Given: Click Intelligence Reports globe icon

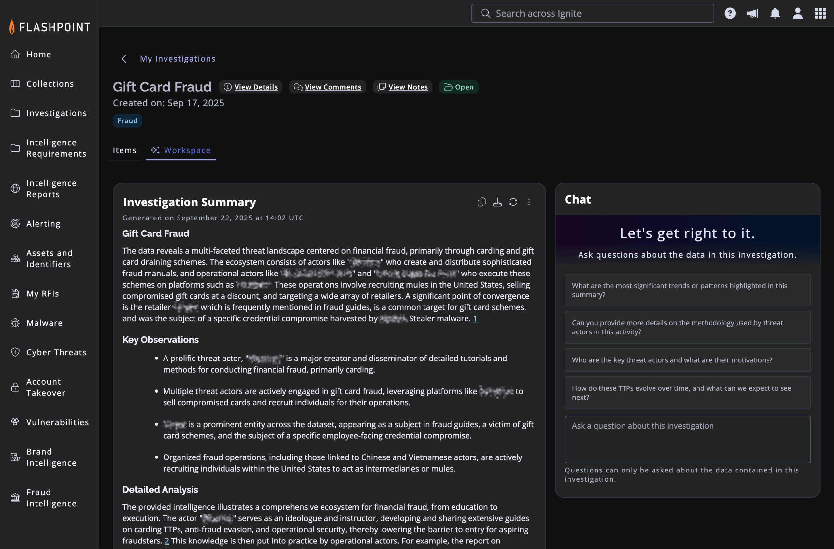Looking at the screenshot, I should click(x=15, y=189).
